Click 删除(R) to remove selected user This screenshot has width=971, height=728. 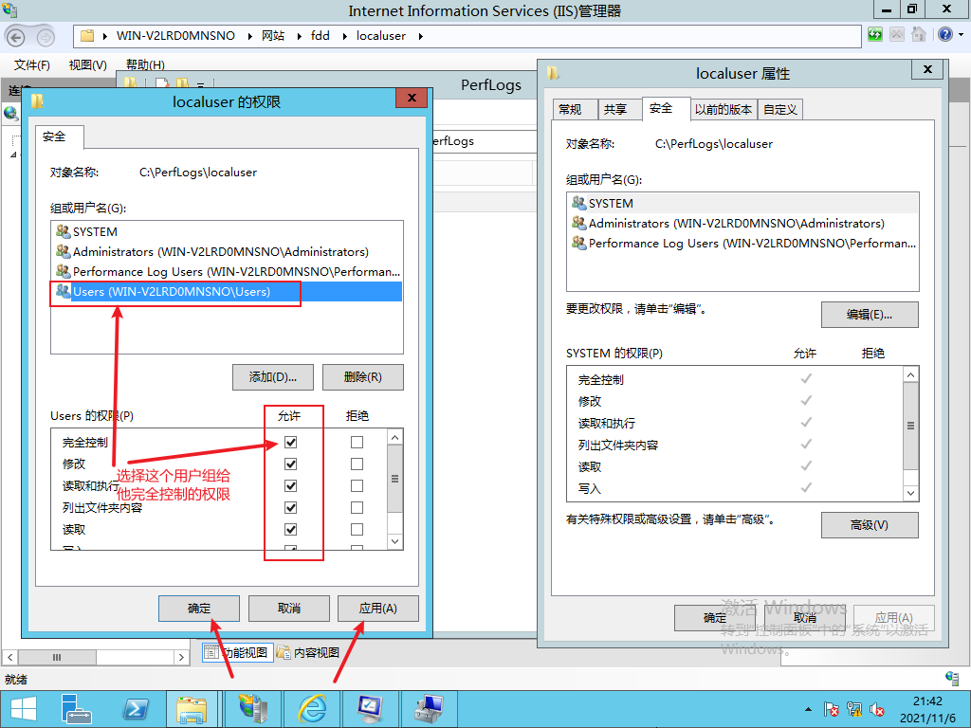pos(363,377)
